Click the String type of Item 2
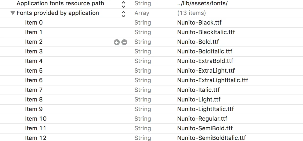 tap(142, 42)
